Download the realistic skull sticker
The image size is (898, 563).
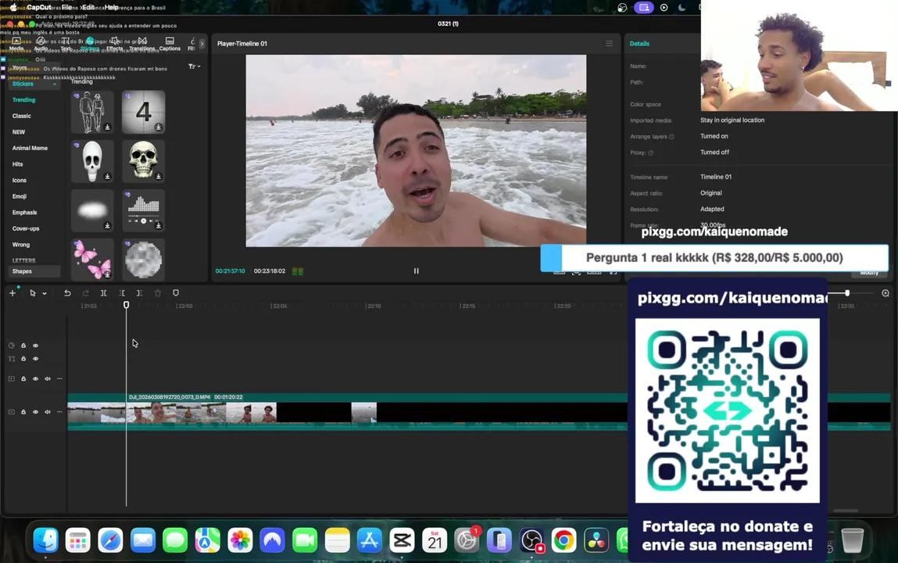click(159, 177)
